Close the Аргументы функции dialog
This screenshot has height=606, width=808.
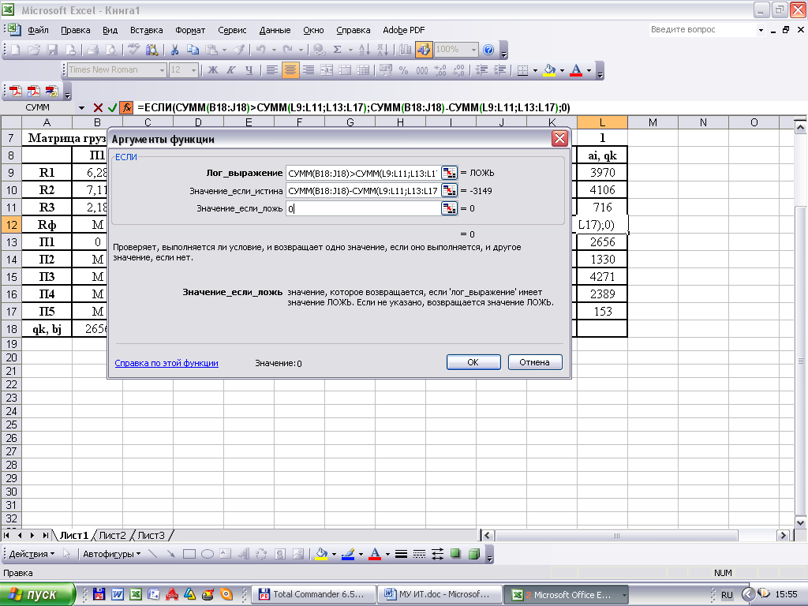coord(559,139)
